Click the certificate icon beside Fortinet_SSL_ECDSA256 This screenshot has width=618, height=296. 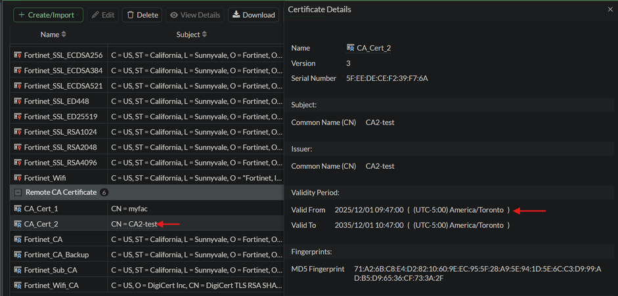(x=18, y=55)
